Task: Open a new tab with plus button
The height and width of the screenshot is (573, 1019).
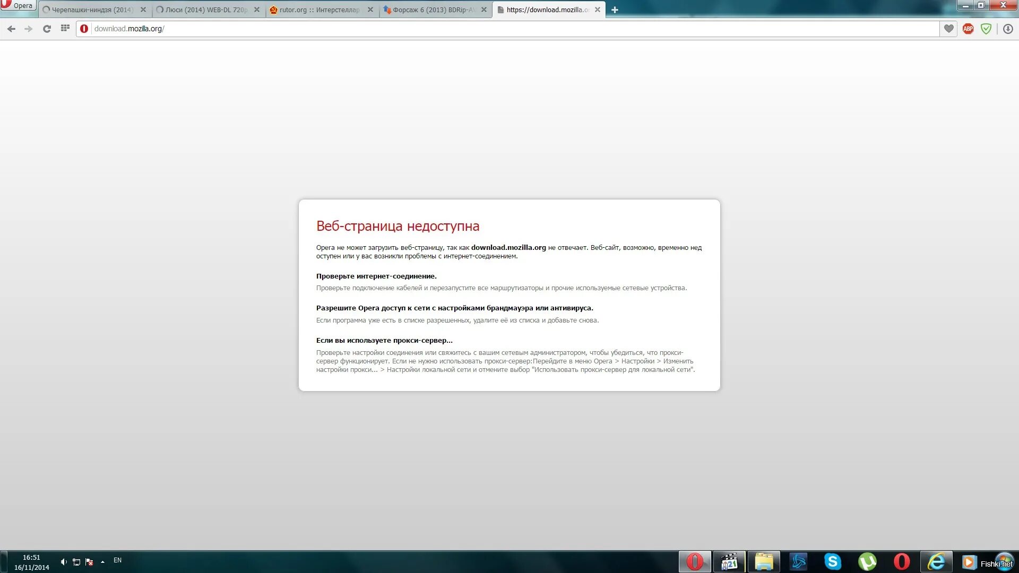Action: coord(615,10)
